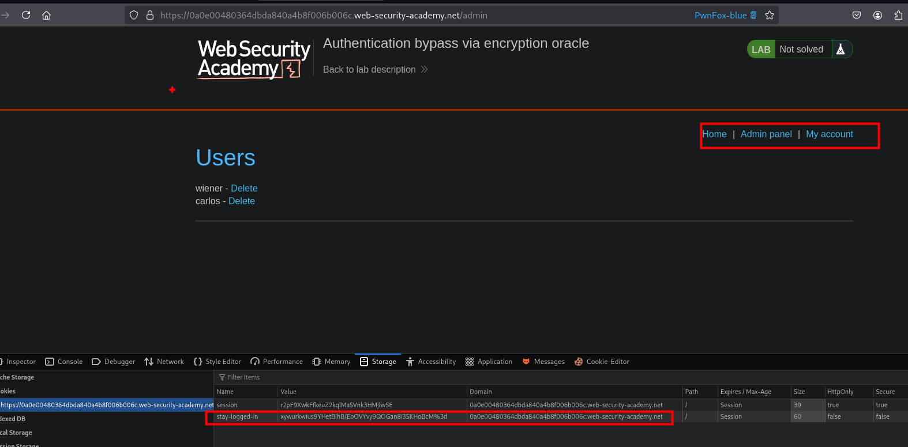Bookmark page with the star icon
The width and height of the screenshot is (908, 447).
tap(770, 15)
